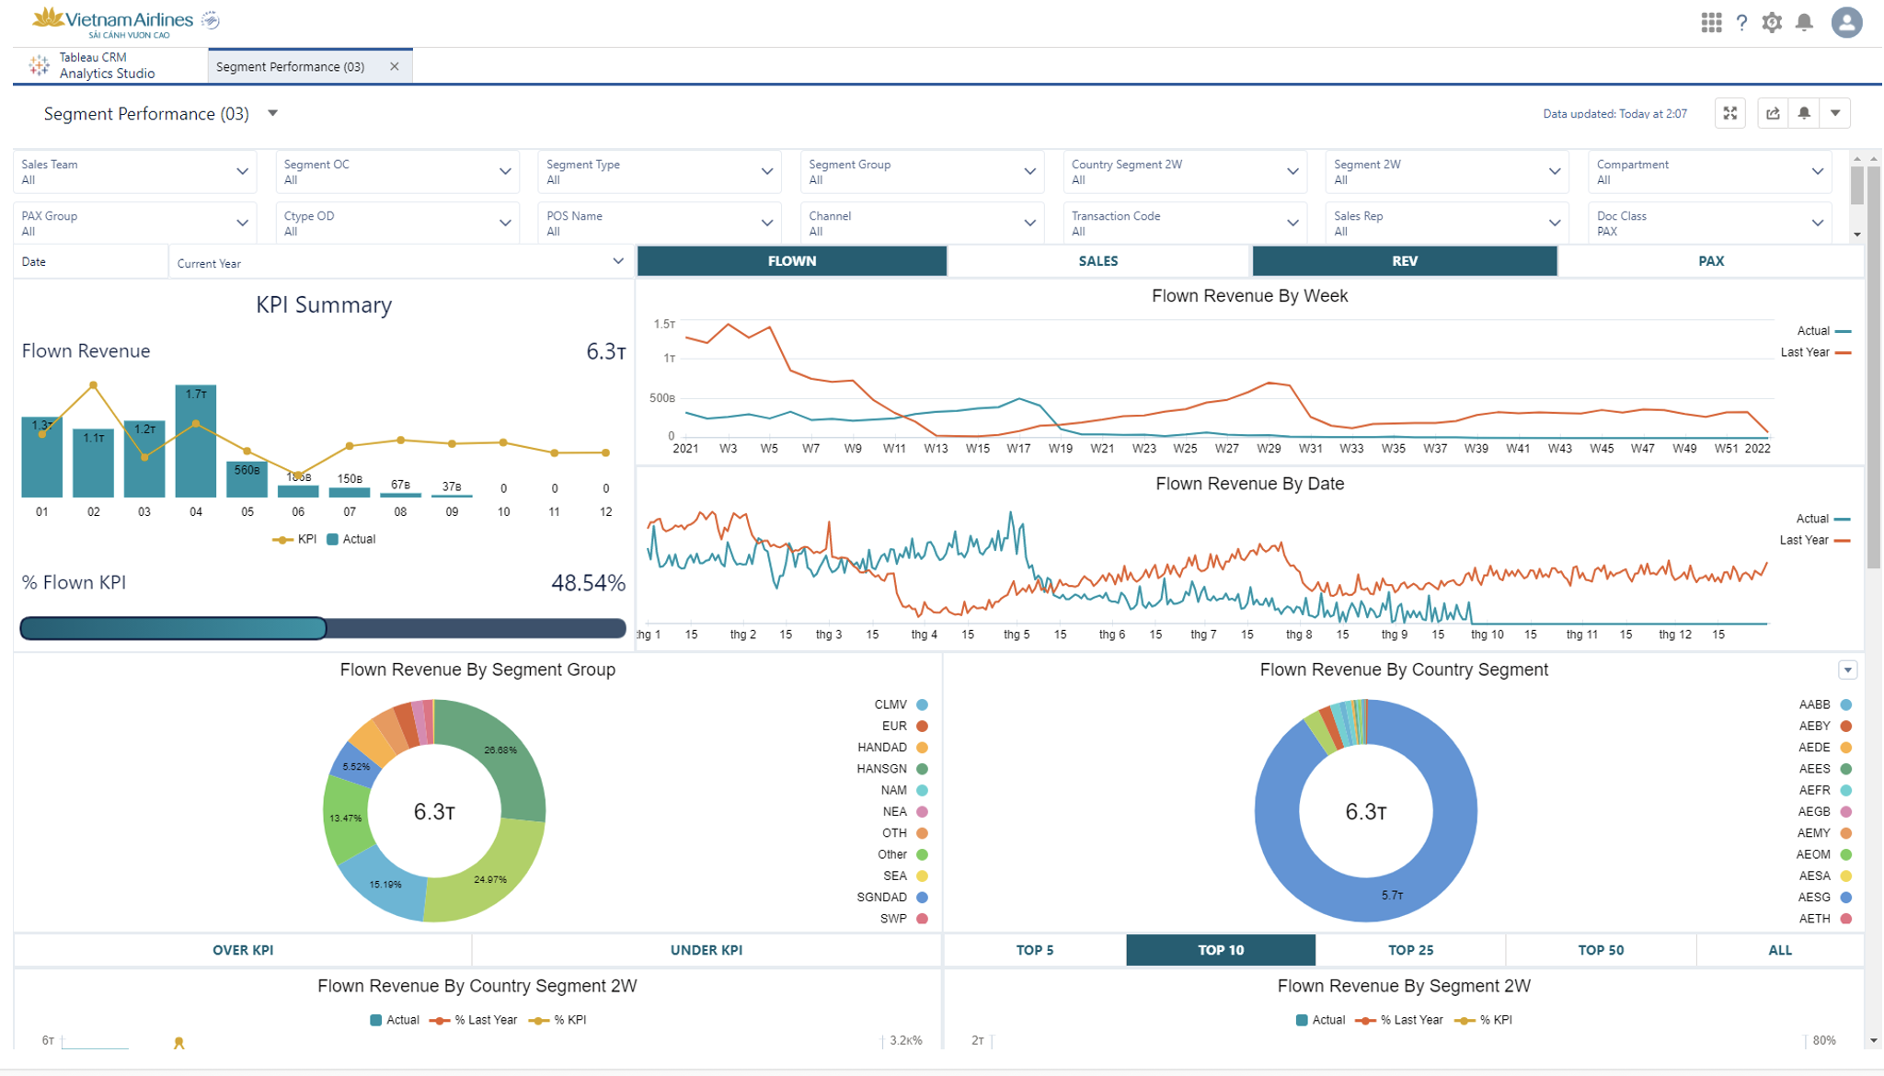Click the AESG legend swatch
The height and width of the screenshot is (1076, 1884).
(x=1845, y=897)
